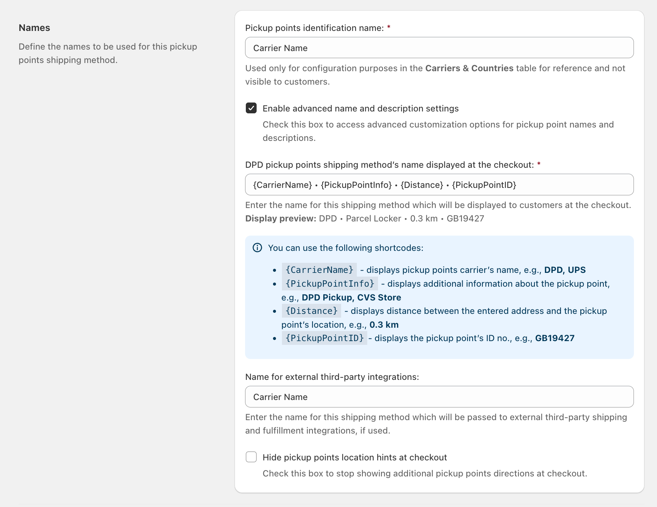Click the Pickup points identification name field

pyautogui.click(x=439, y=48)
